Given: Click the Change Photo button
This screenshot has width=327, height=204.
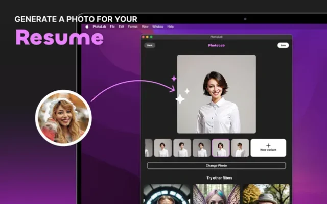Looking at the screenshot, I should tap(216, 166).
